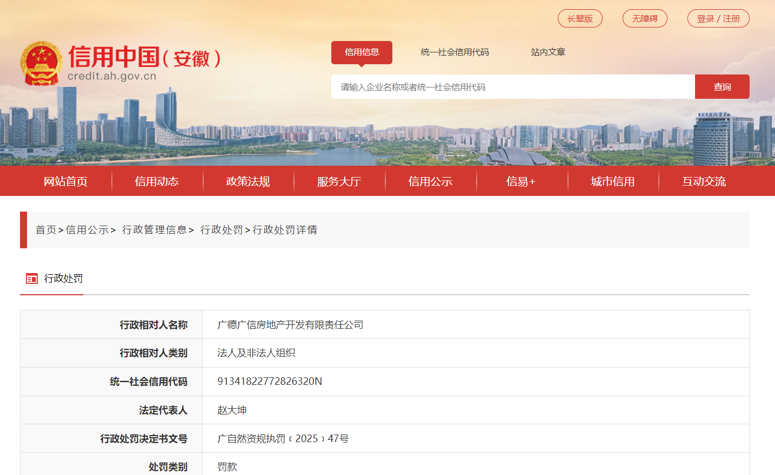This screenshot has height=475, width=775.
Task: Enable 无障碍 accessibility mode
Action: (x=645, y=18)
